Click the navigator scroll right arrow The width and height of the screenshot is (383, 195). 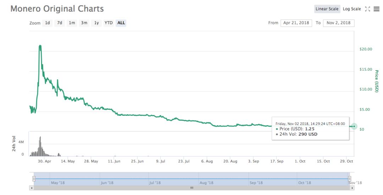pyautogui.click(x=352, y=188)
